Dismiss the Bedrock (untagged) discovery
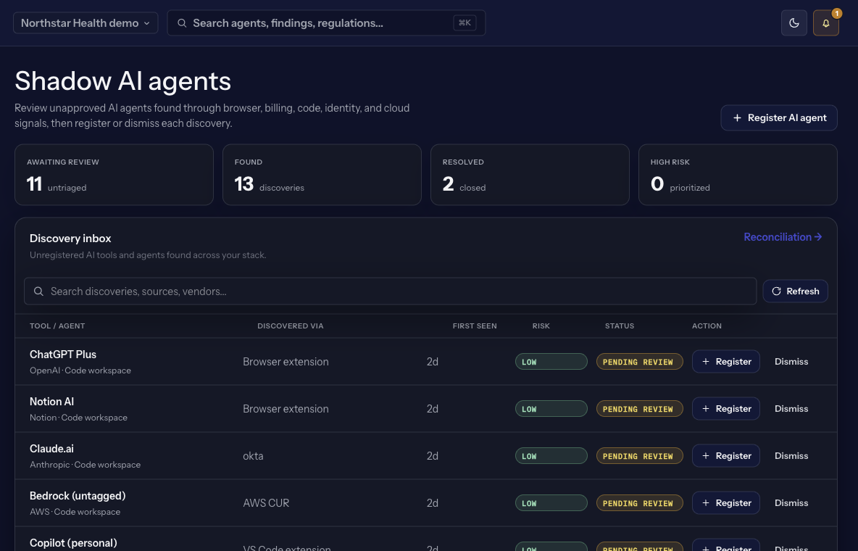This screenshot has height=551, width=858. pos(791,503)
